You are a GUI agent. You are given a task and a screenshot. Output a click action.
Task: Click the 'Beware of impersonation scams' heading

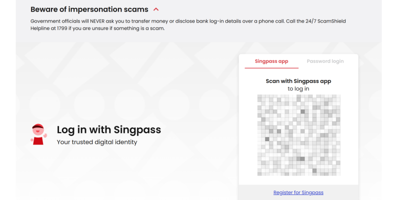(x=89, y=9)
